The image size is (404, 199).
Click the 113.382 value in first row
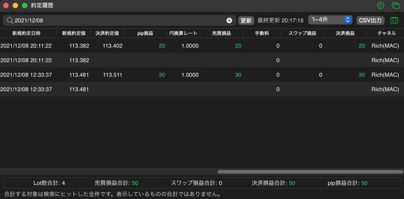[79, 46]
